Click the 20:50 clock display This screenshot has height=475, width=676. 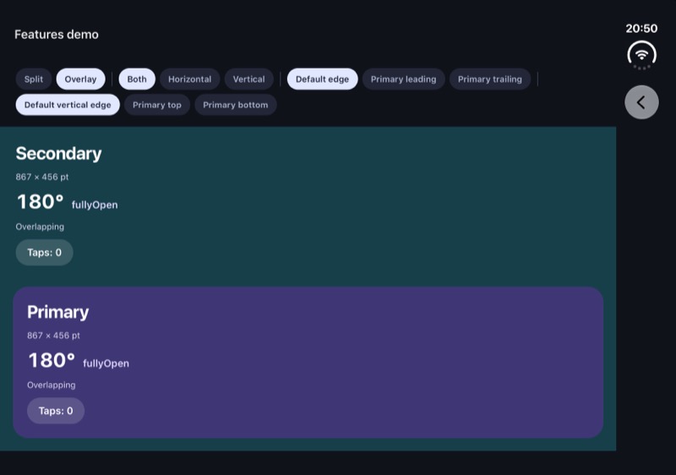pyautogui.click(x=641, y=29)
